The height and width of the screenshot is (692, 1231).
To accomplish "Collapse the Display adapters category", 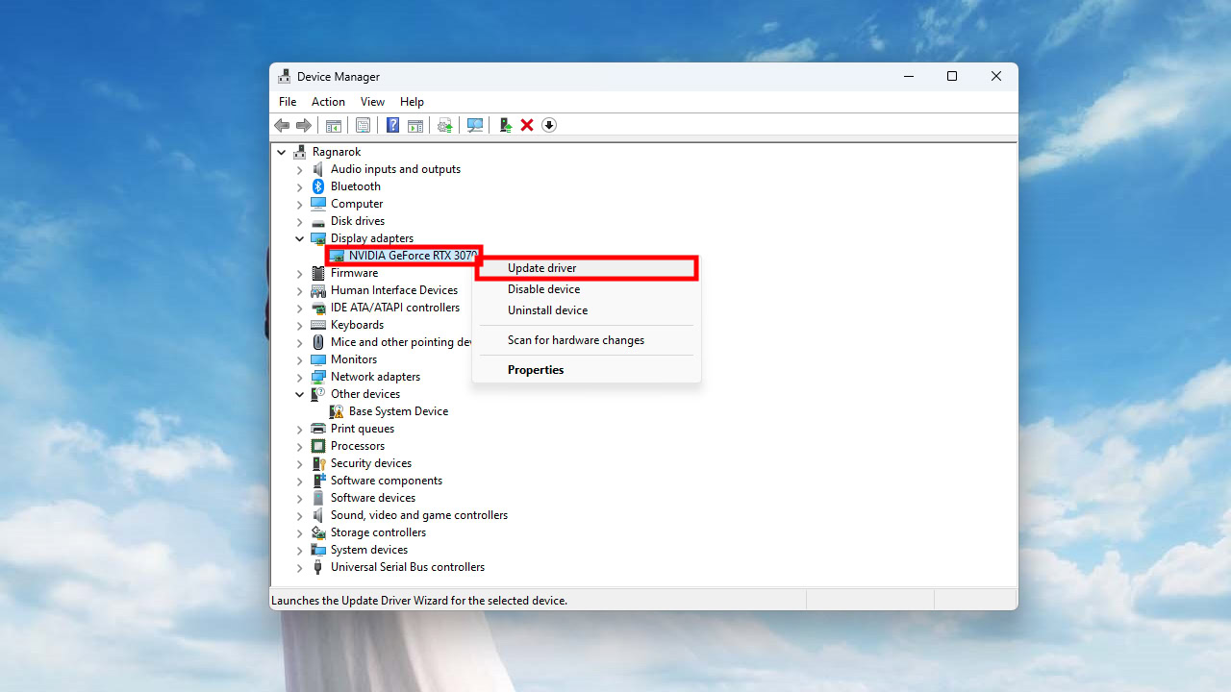I will (x=300, y=238).
